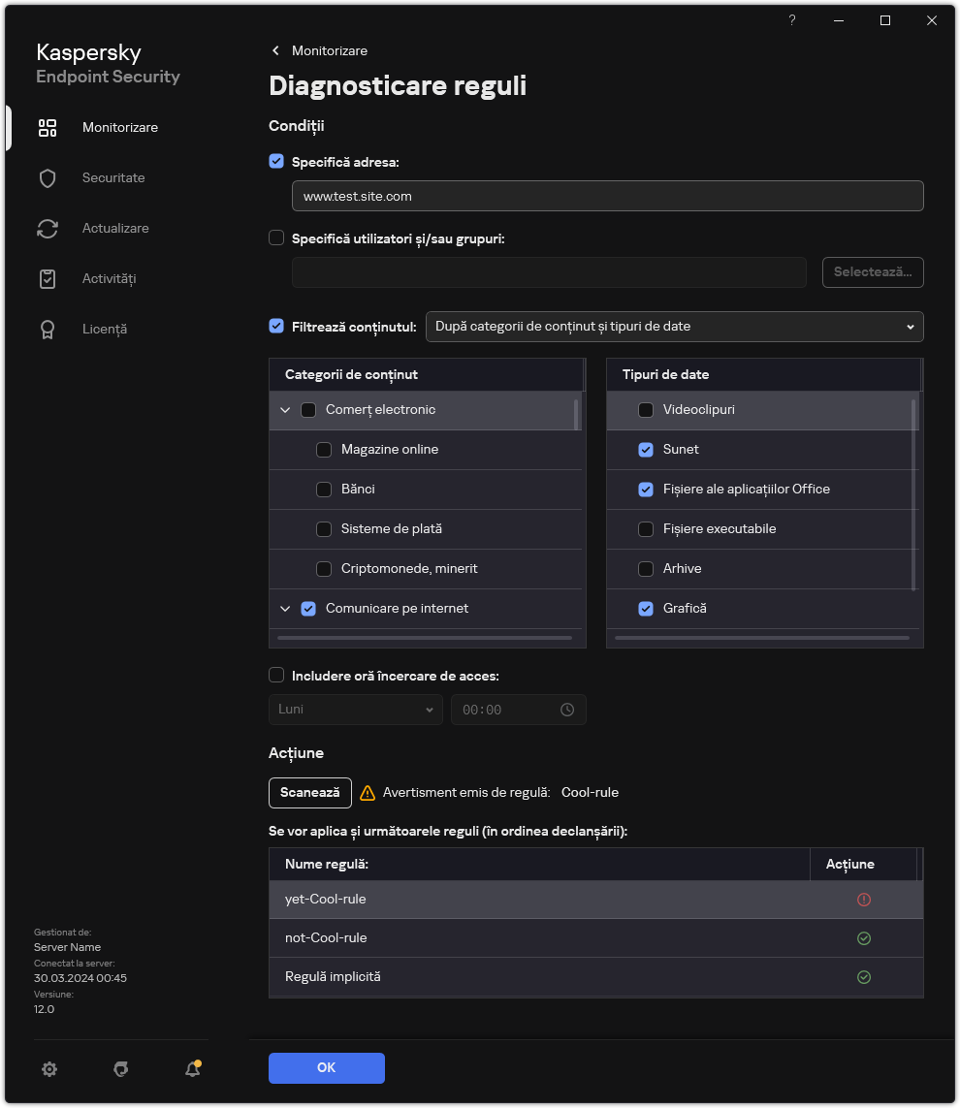This screenshot has width=960, height=1108.
Task: Click the support agent icon at bottom
Action: coord(121,1068)
